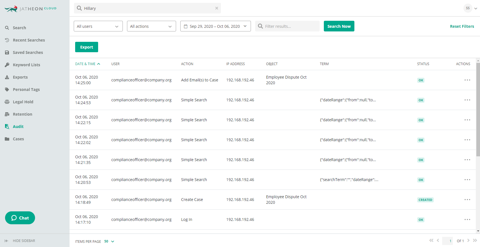The image size is (480, 247).
Task: Click the calendar icon in date range
Action: point(186,26)
